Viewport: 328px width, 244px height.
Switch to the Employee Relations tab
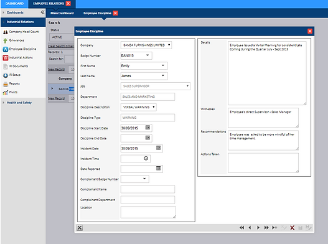pyautogui.click(x=49, y=4)
